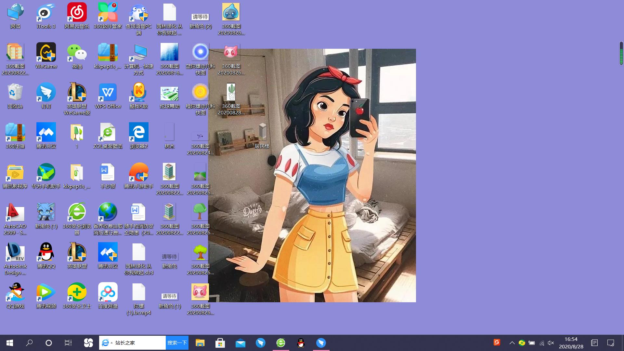Launch iTools 3 from the desktop
The image size is (624, 351).
point(46,16)
